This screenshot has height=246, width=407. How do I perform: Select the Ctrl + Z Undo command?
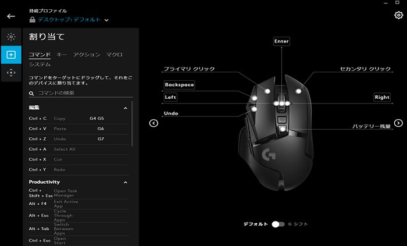pos(79,139)
